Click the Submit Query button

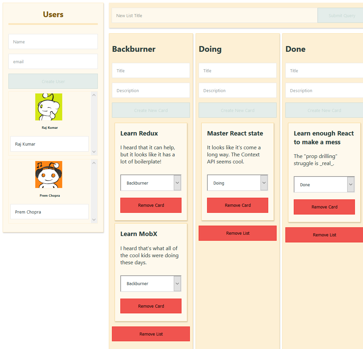(x=340, y=15)
